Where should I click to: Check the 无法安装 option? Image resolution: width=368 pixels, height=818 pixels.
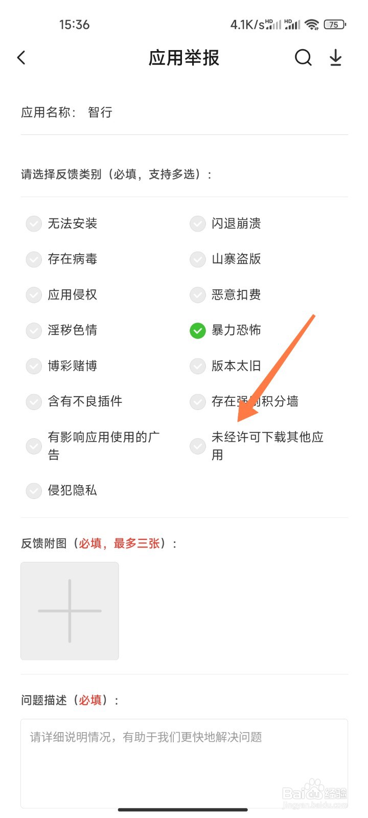click(34, 223)
